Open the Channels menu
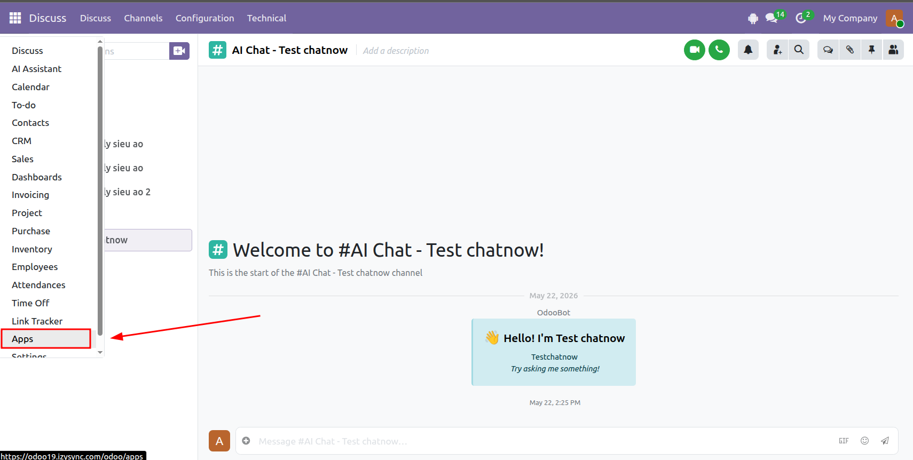The height and width of the screenshot is (460, 913). [x=143, y=18]
